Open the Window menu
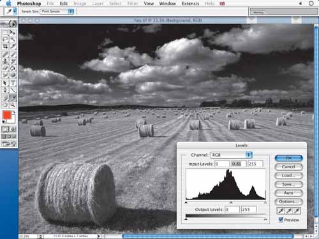The width and height of the screenshot is (319, 239). click(x=167, y=4)
